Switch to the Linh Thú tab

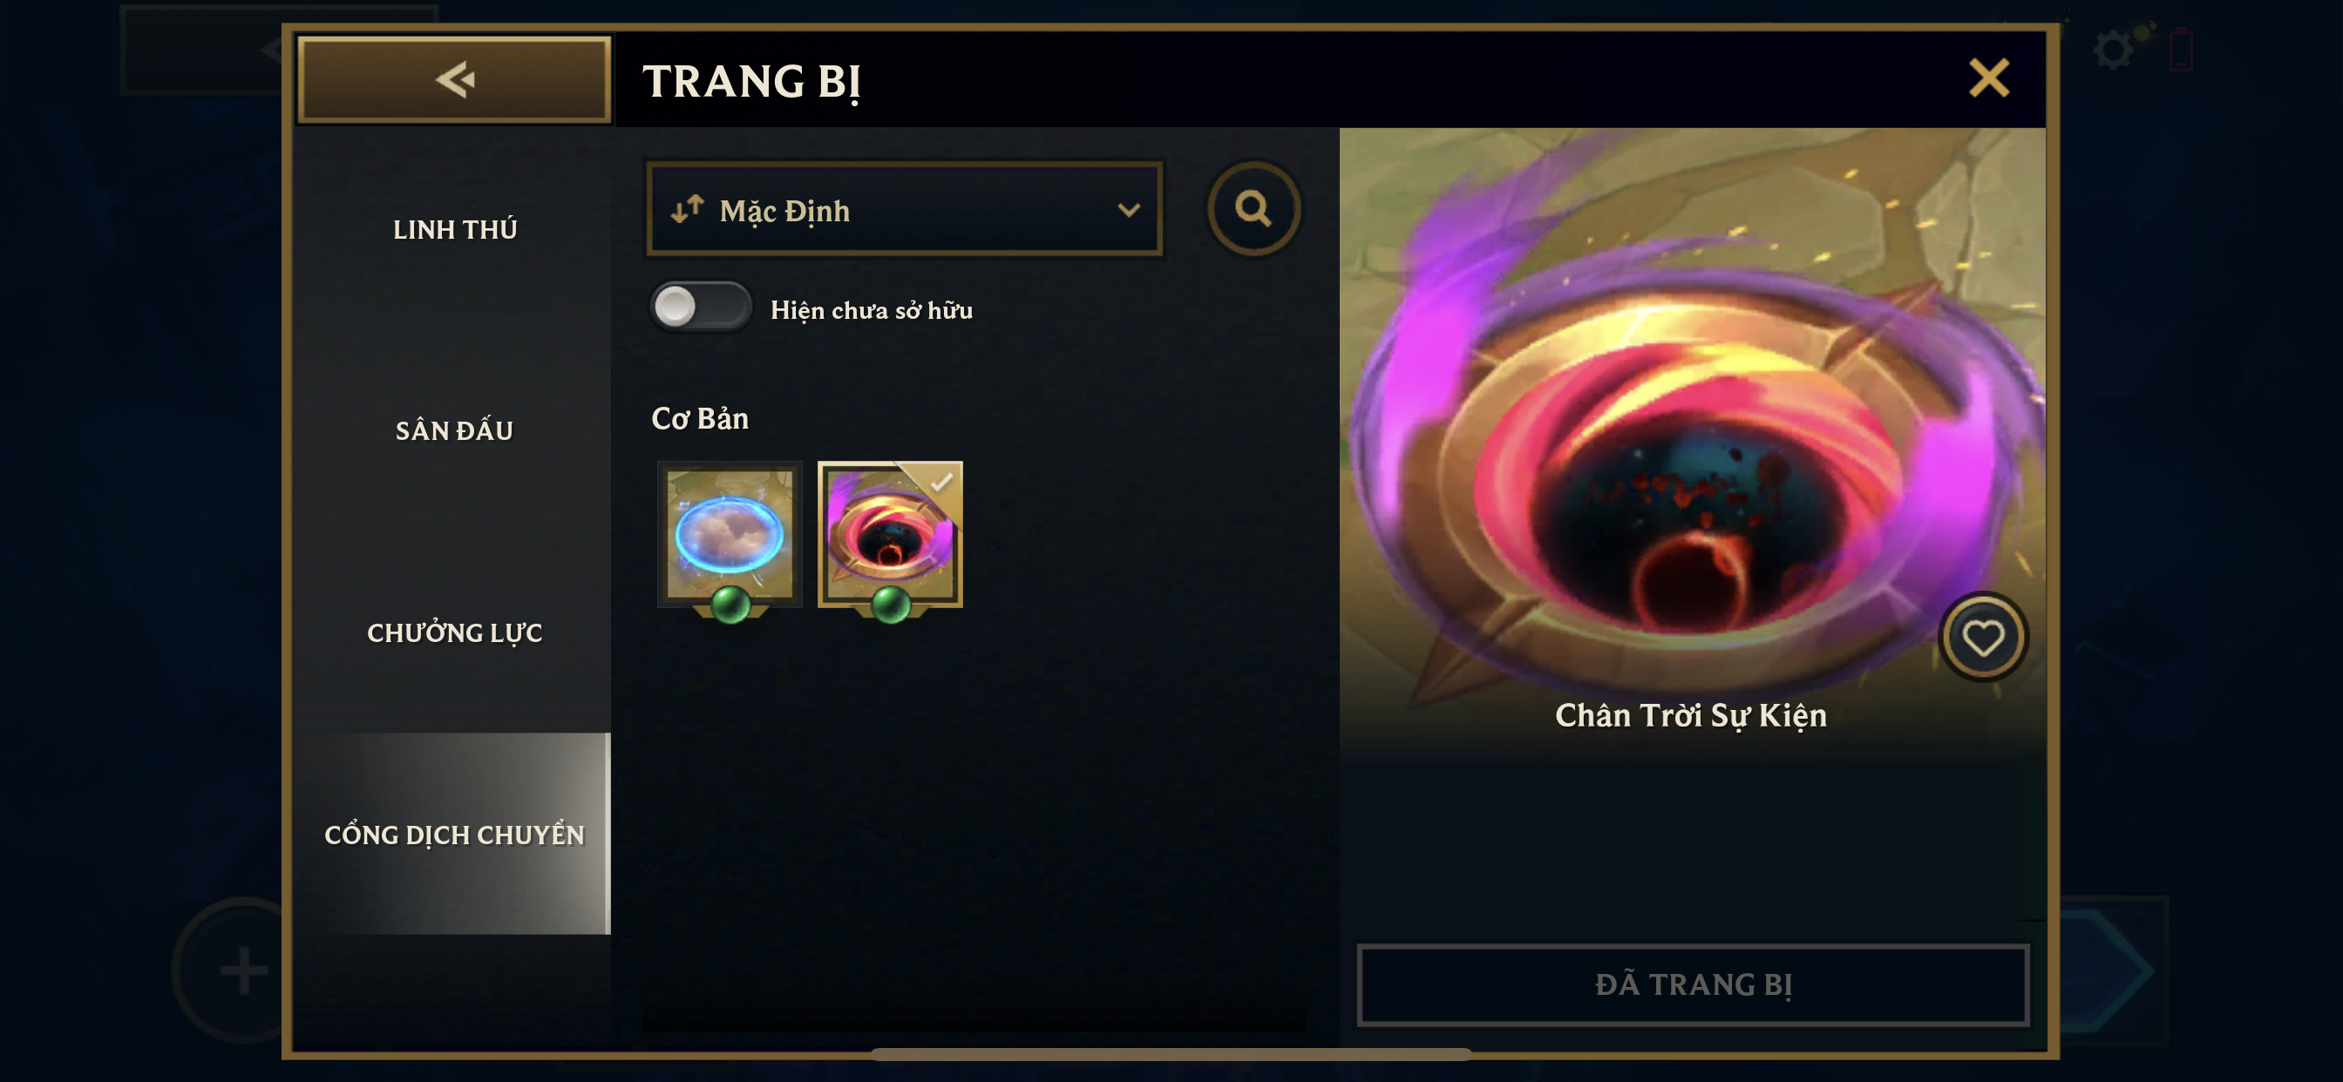coord(454,229)
